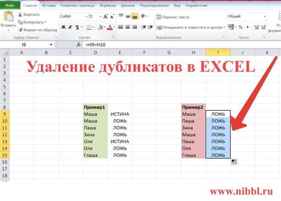The image size is (281, 201).
Task: Click Wrap Text (Перенос текста)
Action: tap(172, 17)
